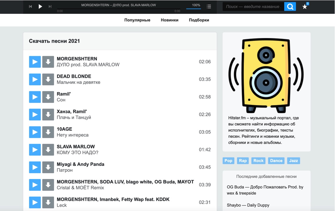The height and width of the screenshot is (211, 335).
Task: Download Cristal & МОЁТ Remix track
Action: (48, 185)
